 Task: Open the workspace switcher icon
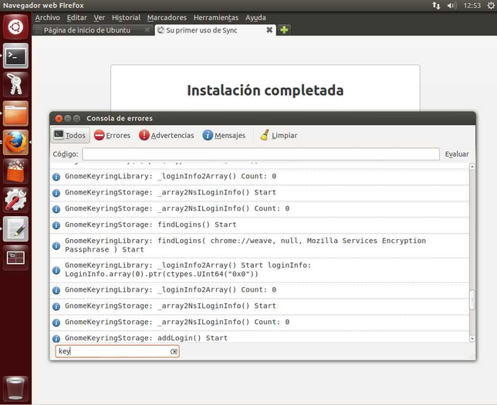[x=15, y=258]
